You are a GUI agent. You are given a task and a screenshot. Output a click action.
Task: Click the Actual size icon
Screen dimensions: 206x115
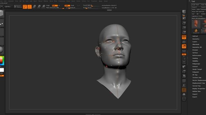click(184, 27)
